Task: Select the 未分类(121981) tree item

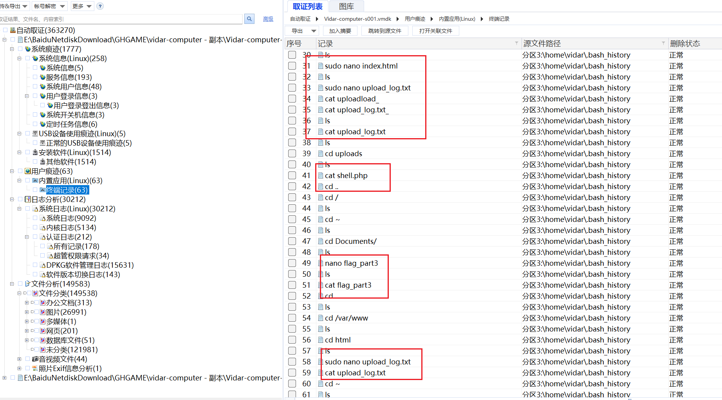Action: pos(72,350)
